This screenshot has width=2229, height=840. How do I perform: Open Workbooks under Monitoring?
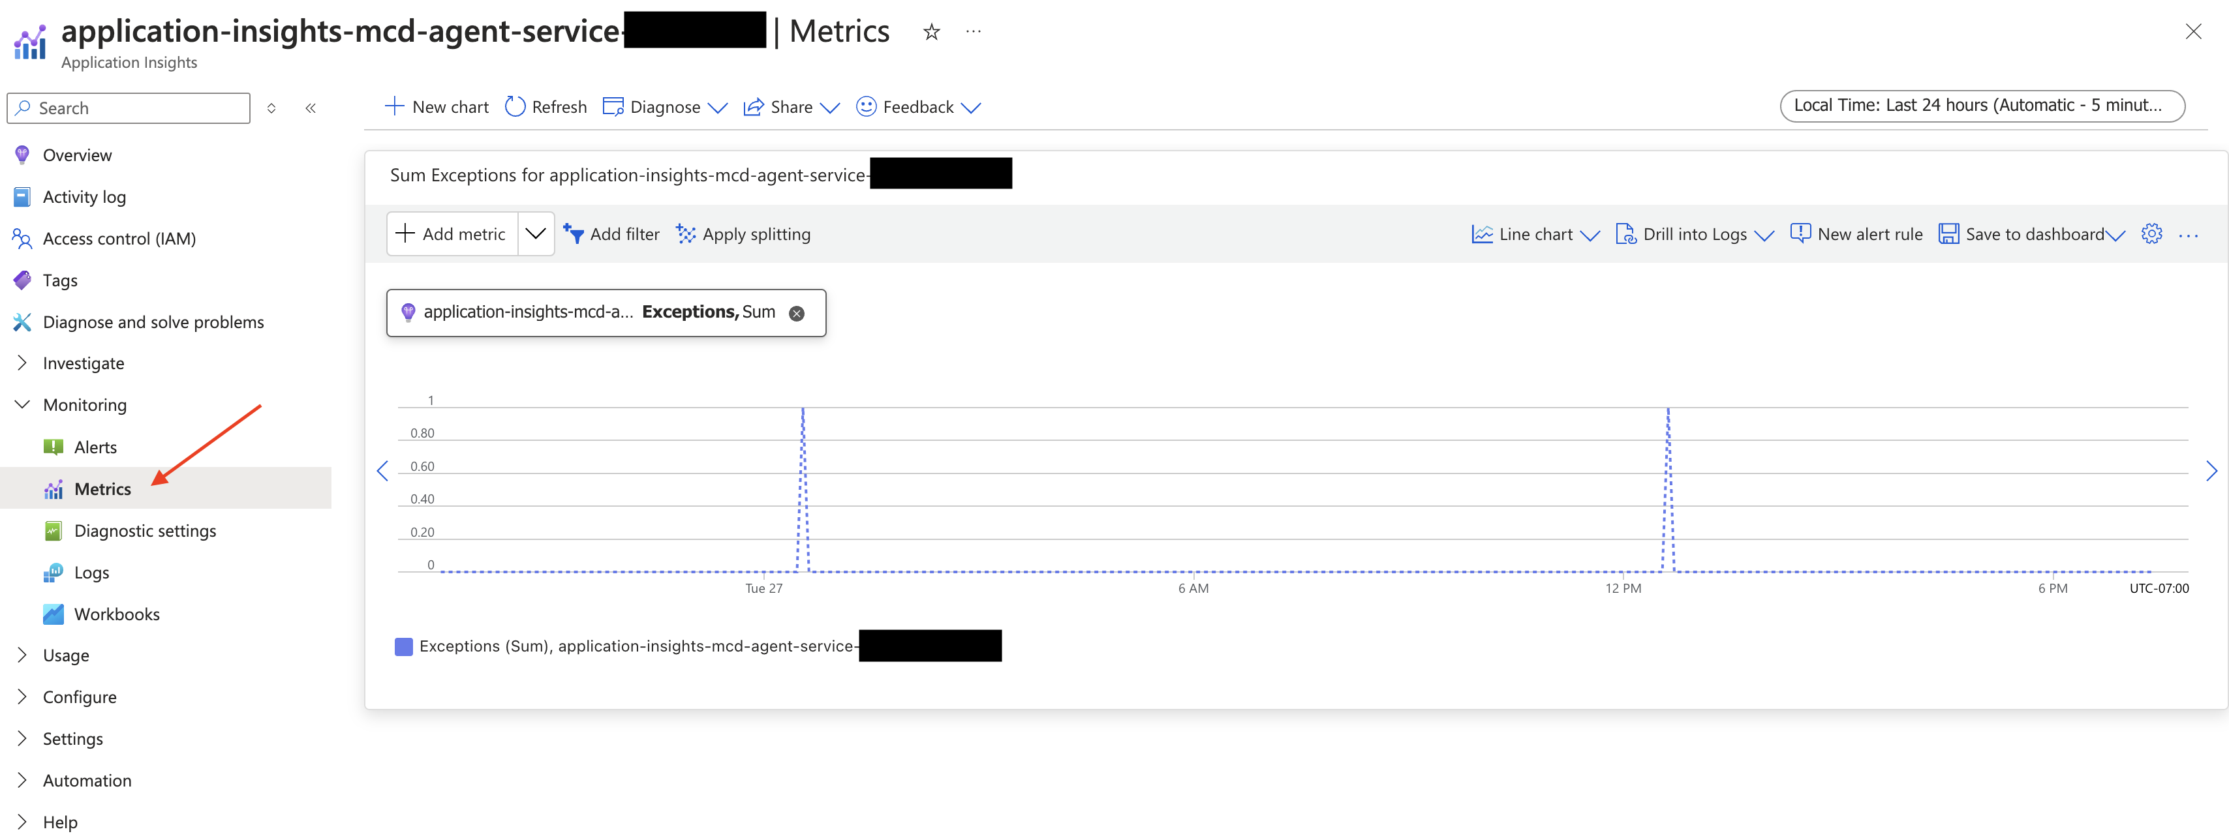117,614
